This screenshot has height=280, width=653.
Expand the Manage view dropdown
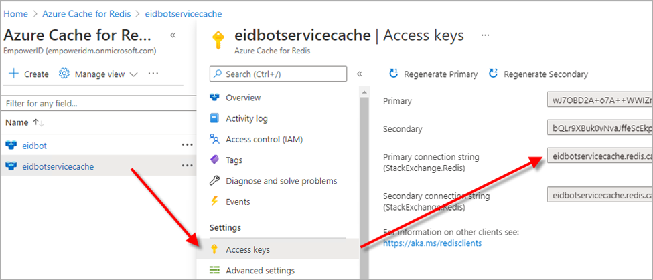(x=98, y=74)
